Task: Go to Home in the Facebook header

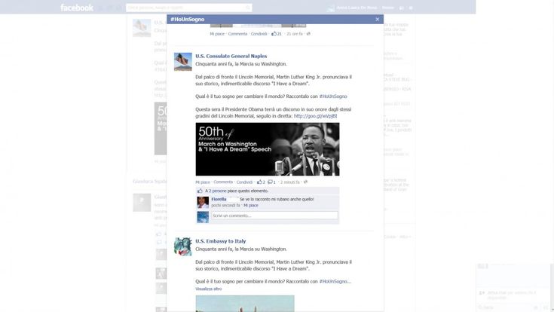Action: pyautogui.click(x=387, y=8)
